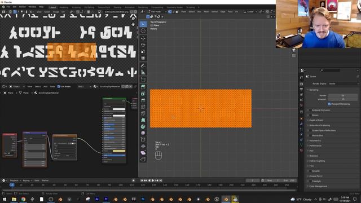Open the Material properties tab icon
The height and width of the screenshot is (203, 361).
pos(301,151)
